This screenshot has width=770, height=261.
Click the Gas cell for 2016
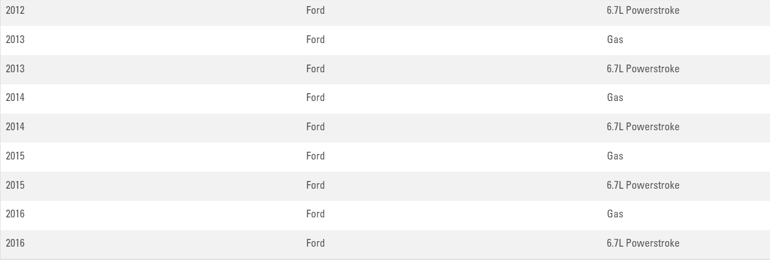[615, 214]
